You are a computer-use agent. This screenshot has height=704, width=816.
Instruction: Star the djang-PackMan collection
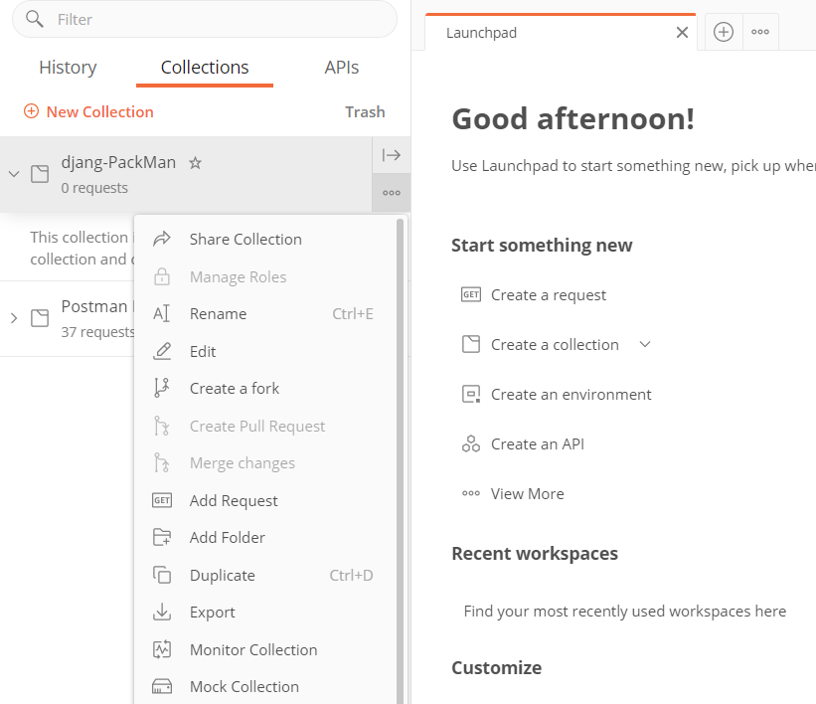point(195,163)
